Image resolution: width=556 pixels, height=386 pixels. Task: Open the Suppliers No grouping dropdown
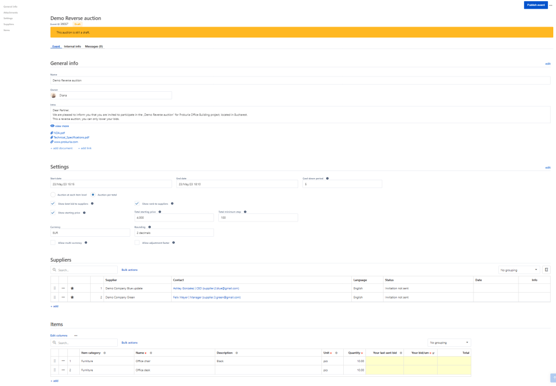coord(519,270)
